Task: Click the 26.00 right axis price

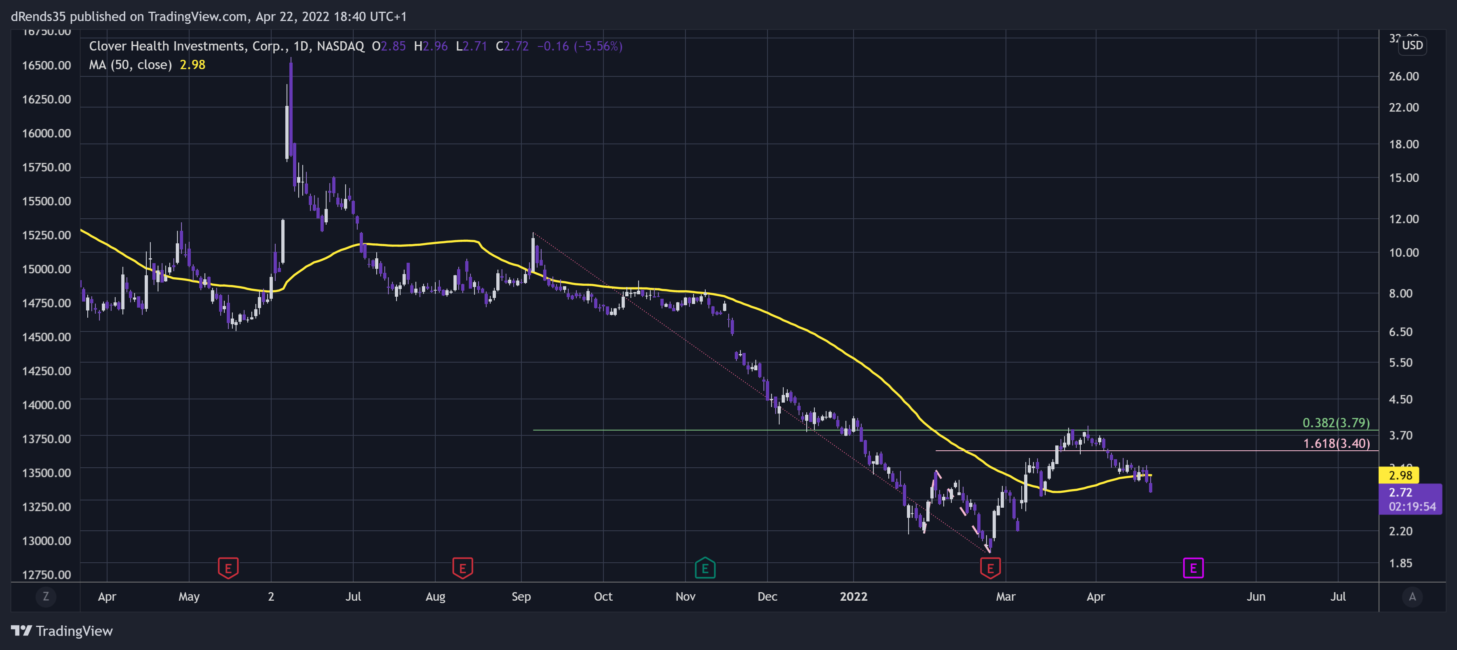Action: point(1403,76)
